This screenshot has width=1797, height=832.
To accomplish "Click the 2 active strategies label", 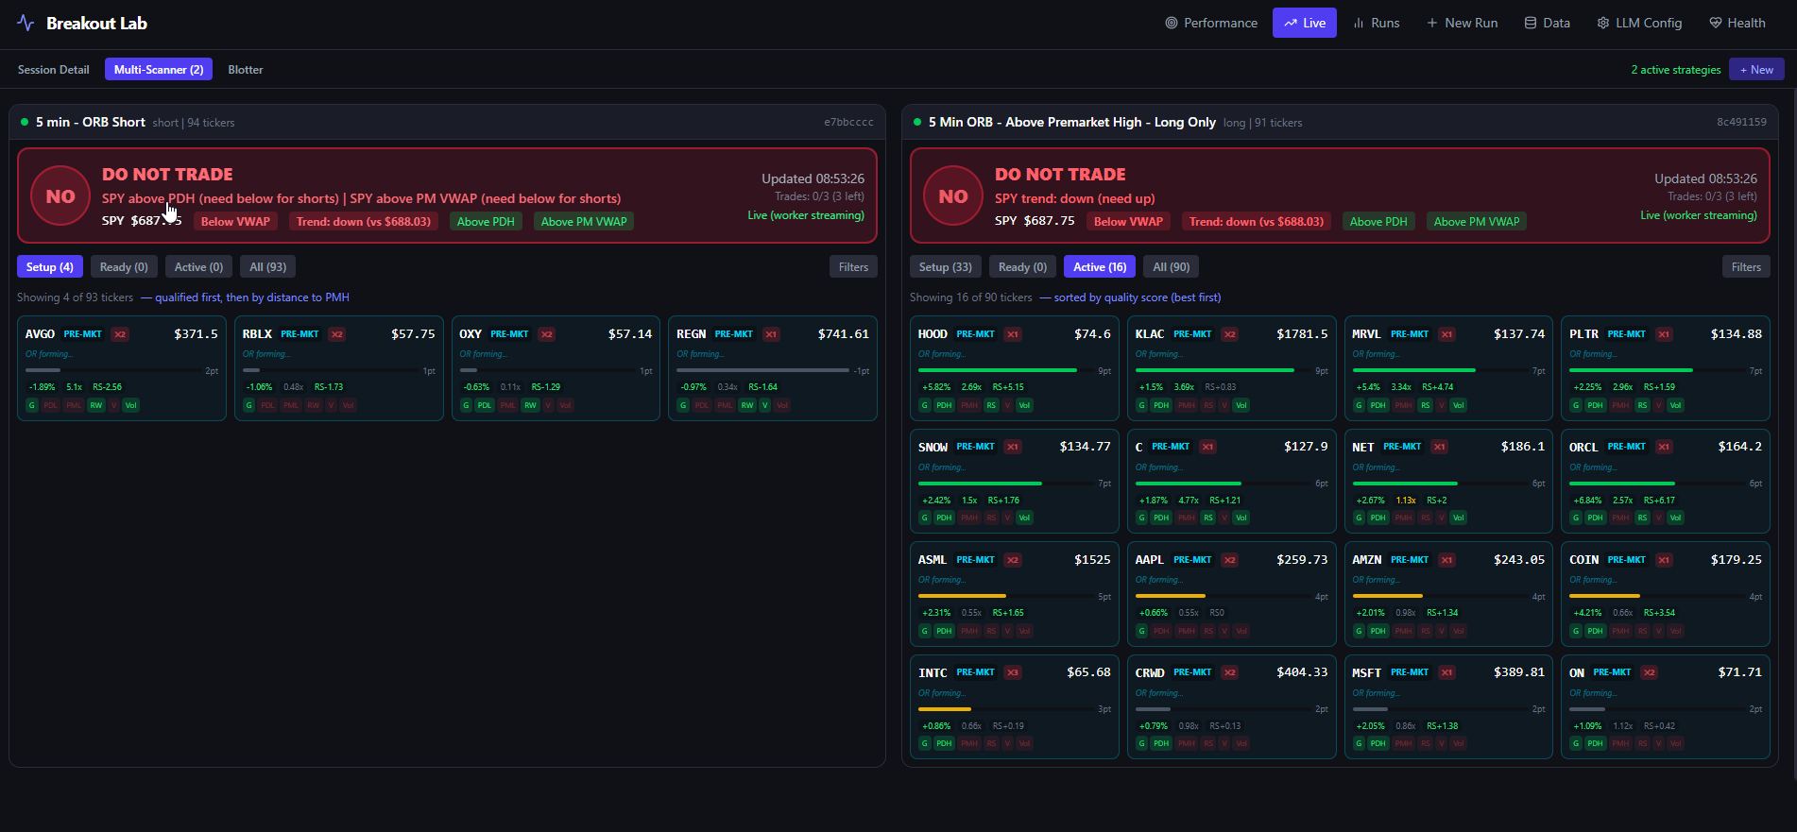I will 1676,70.
